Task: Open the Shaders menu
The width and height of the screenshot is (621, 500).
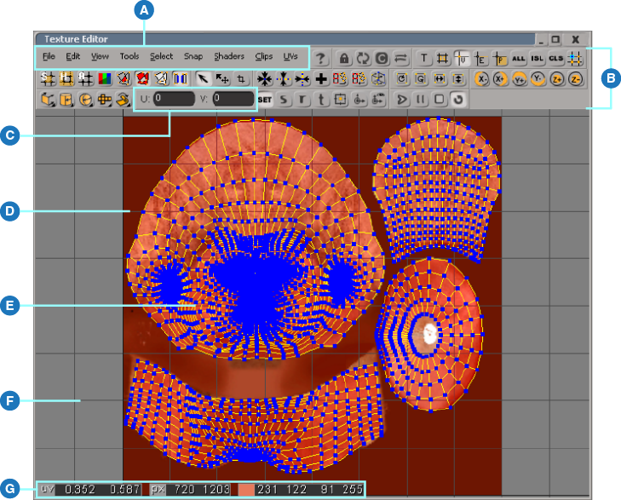Action: [229, 56]
